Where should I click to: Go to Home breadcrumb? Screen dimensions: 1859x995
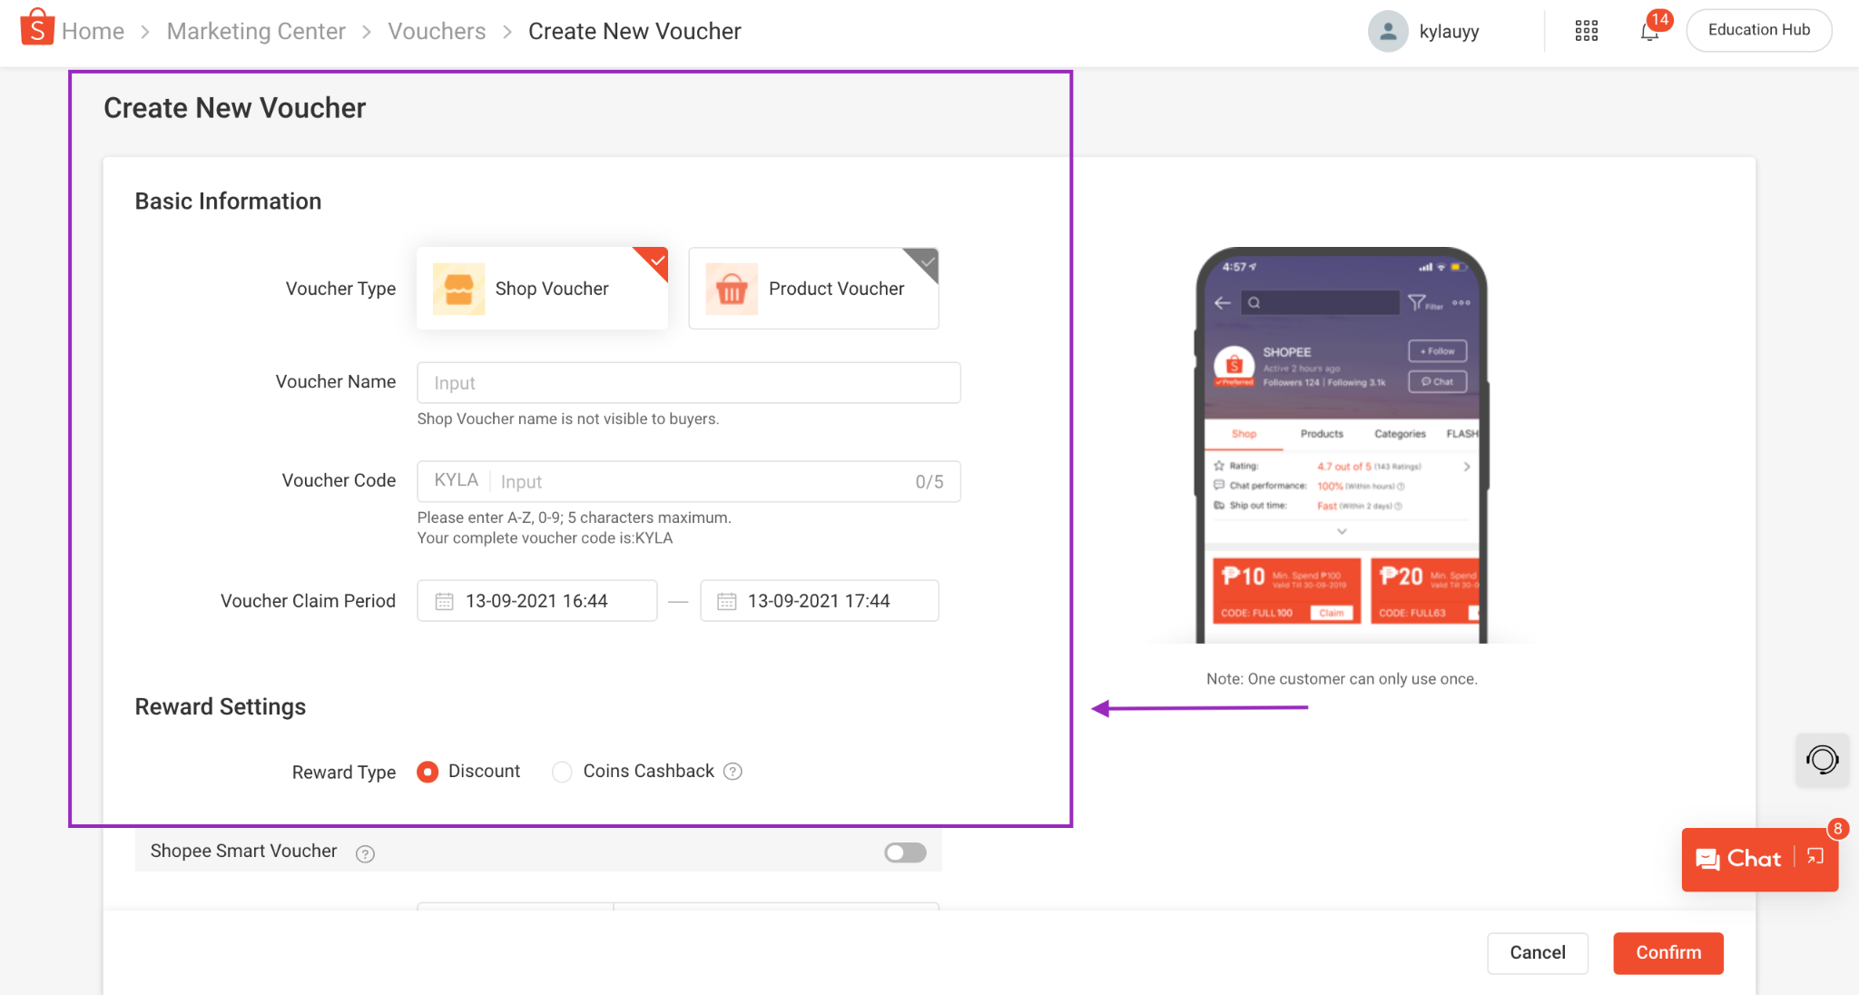(93, 31)
